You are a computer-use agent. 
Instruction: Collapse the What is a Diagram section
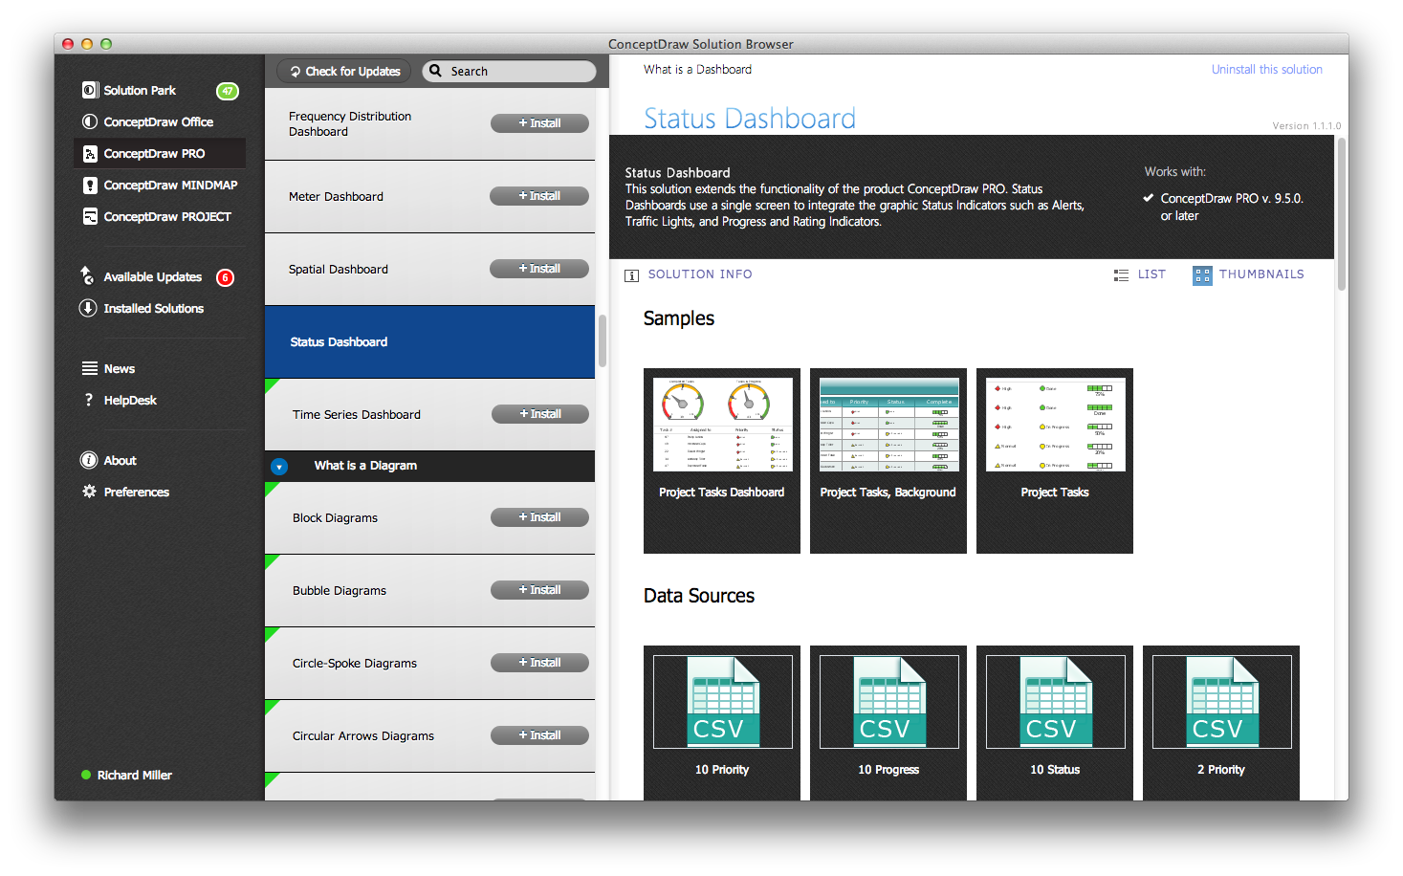(279, 466)
